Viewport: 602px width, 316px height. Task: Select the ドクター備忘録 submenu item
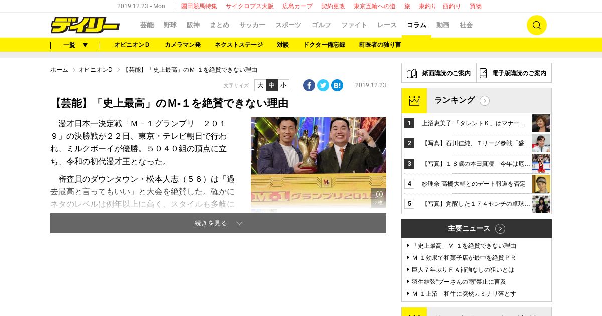324,45
